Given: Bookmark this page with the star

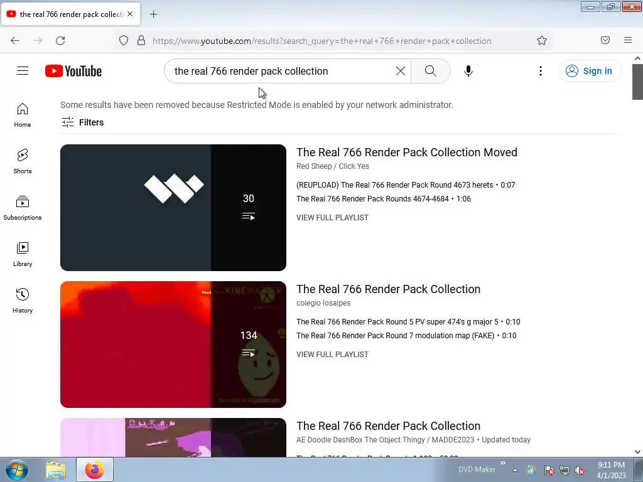Looking at the screenshot, I should point(542,40).
